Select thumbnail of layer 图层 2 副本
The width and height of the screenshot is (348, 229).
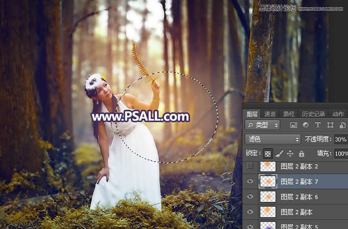[x=268, y=212]
